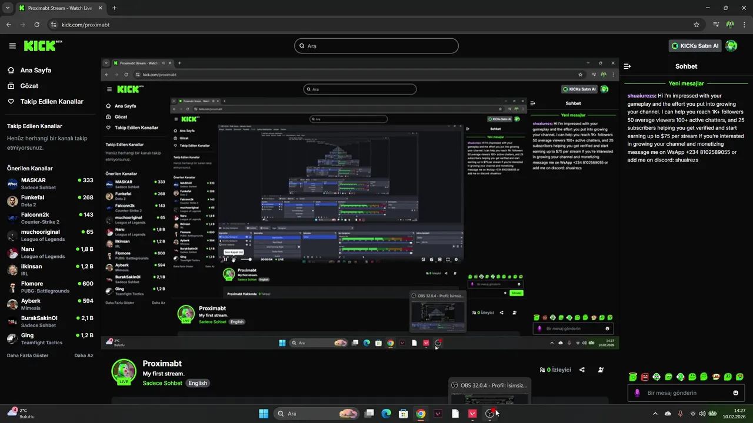
Task: Click the 0 İzleyici viewer count
Action: [555, 370]
